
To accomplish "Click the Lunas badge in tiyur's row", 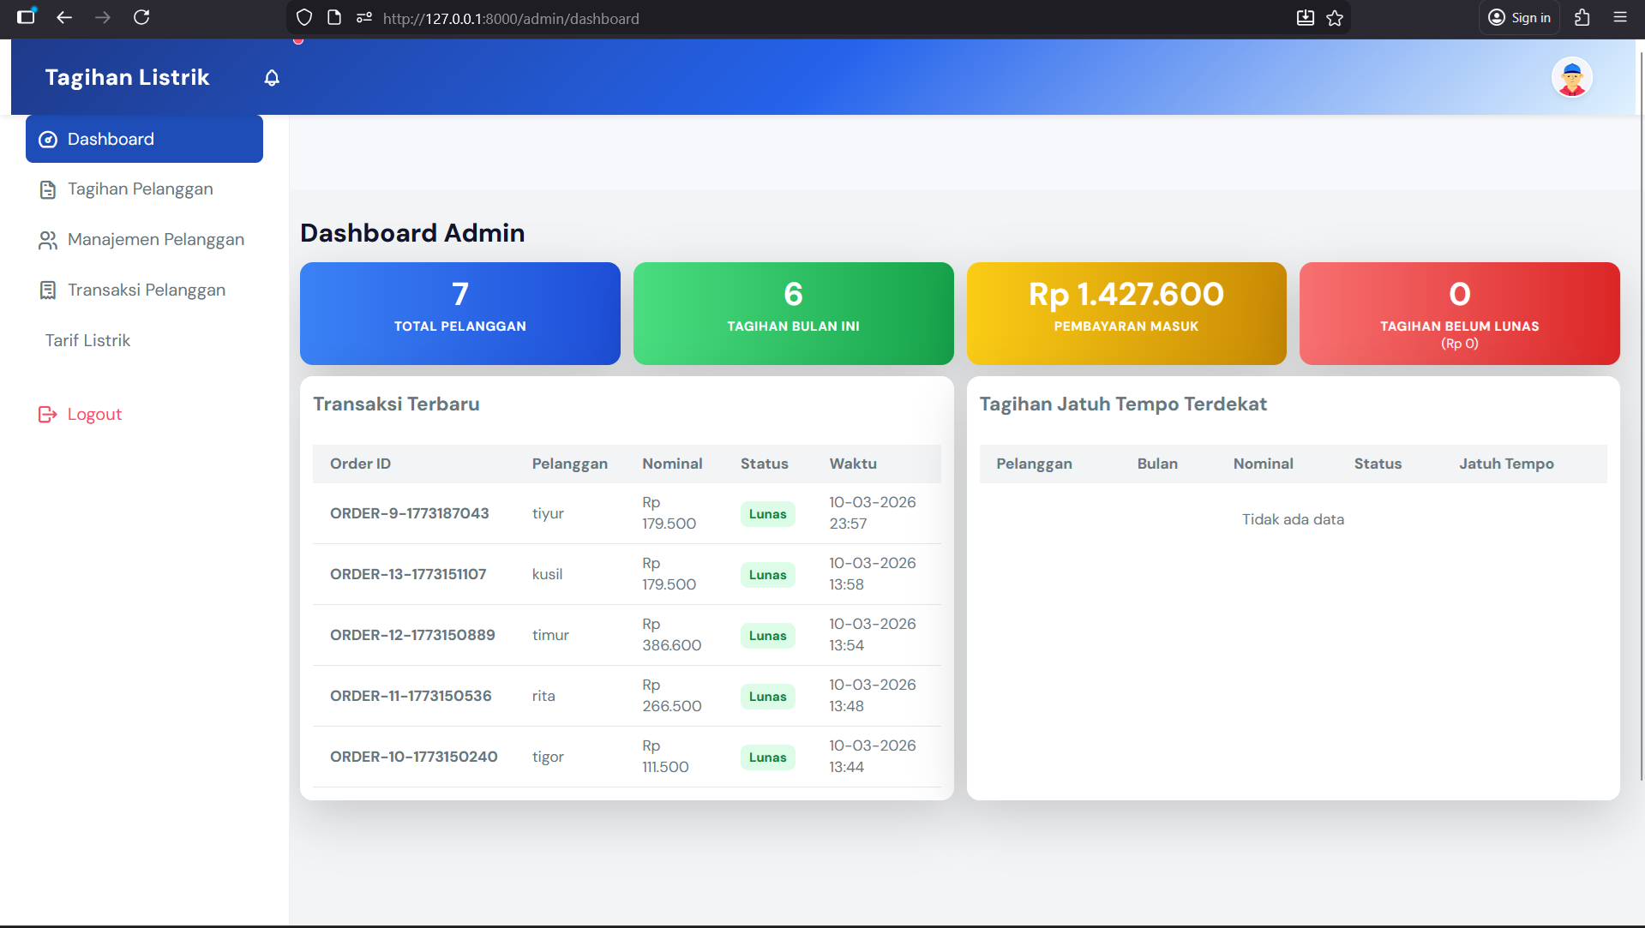I will click(x=768, y=514).
